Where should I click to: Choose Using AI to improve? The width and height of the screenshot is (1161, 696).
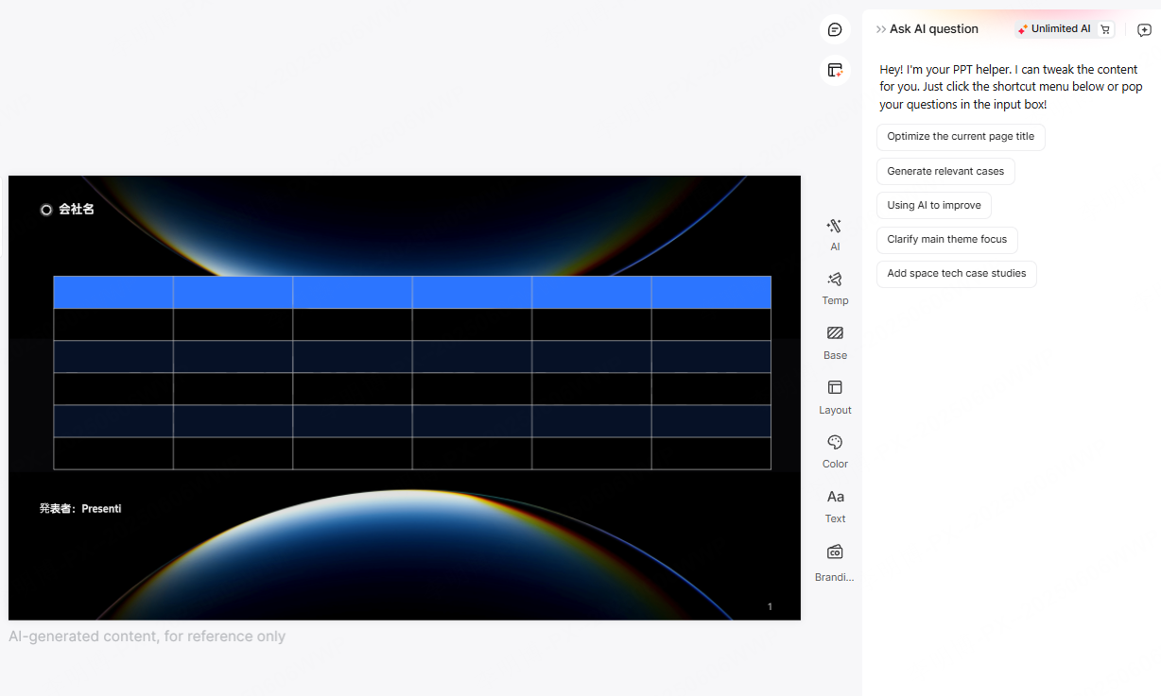pyautogui.click(x=934, y=205)
